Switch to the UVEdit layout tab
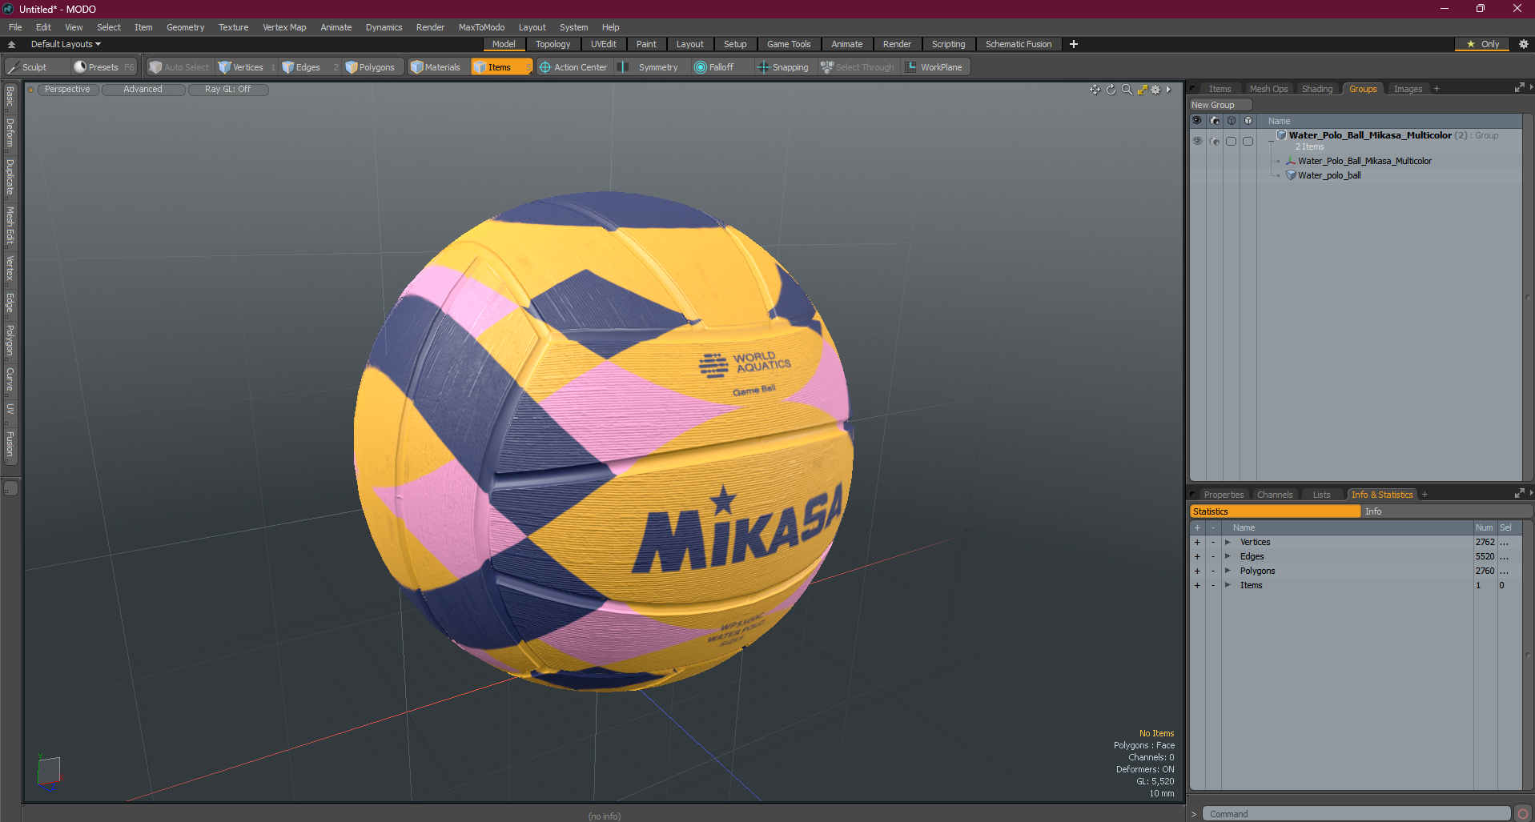The height and width of the screenshot is (822, 1535). pyautogui.click(x=603, y=44)
